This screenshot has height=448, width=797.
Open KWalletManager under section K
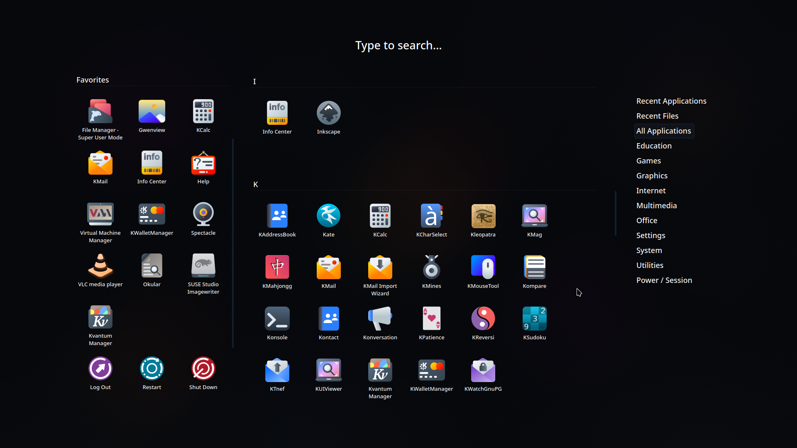(x=432, y=375)
